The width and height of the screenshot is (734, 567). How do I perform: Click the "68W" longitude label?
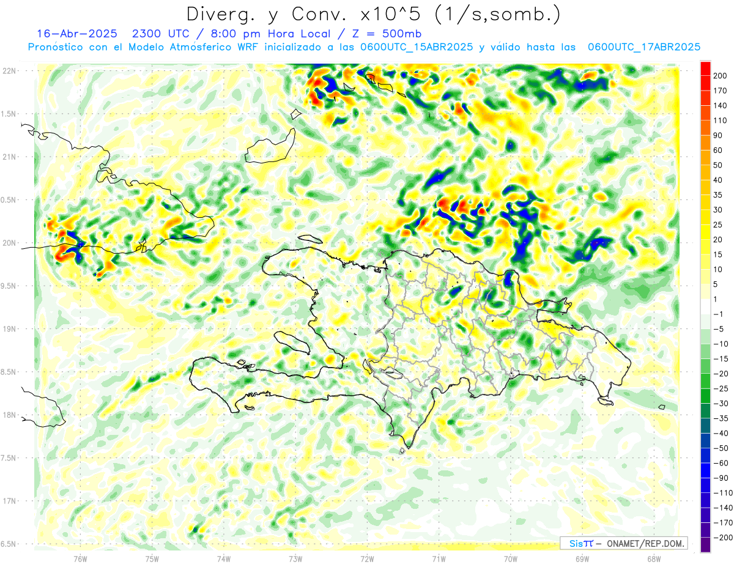point(654,559)
